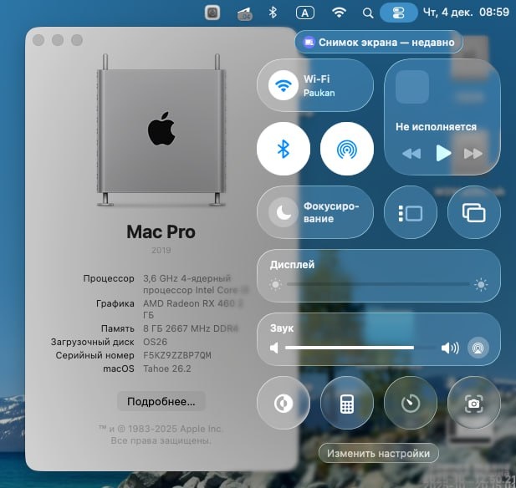The image size is (516, 488).
Task: Start screenshot capture control
Action: click(x=474, y=403)
